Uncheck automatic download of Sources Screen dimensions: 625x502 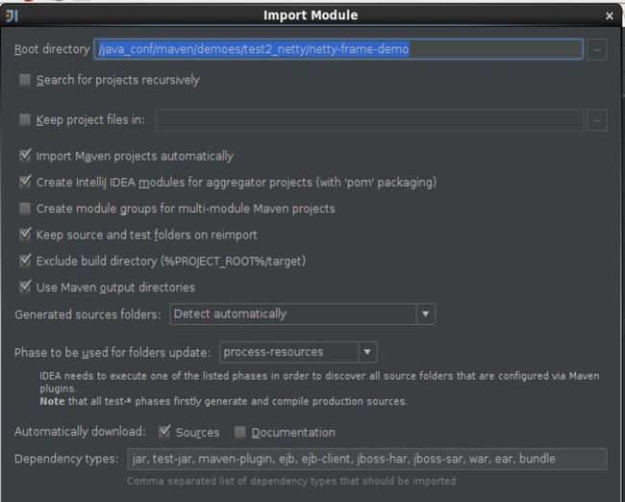point(164,432)
